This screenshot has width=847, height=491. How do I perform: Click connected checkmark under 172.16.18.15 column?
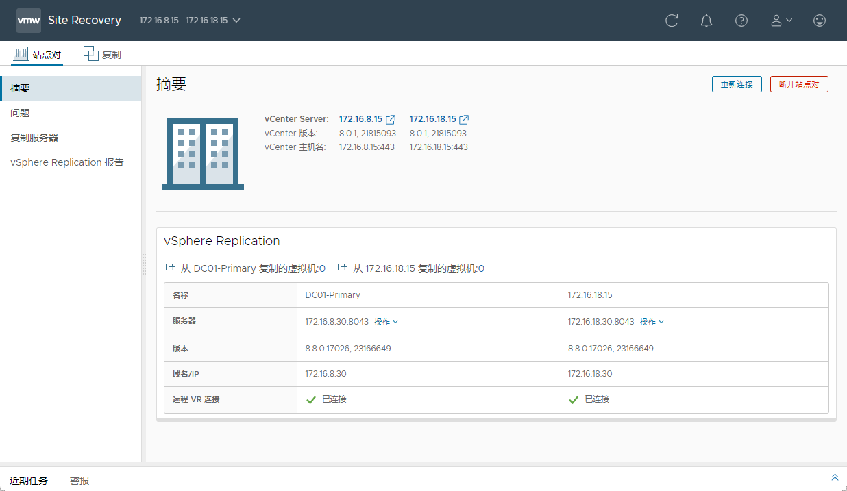tap(574, 399)
